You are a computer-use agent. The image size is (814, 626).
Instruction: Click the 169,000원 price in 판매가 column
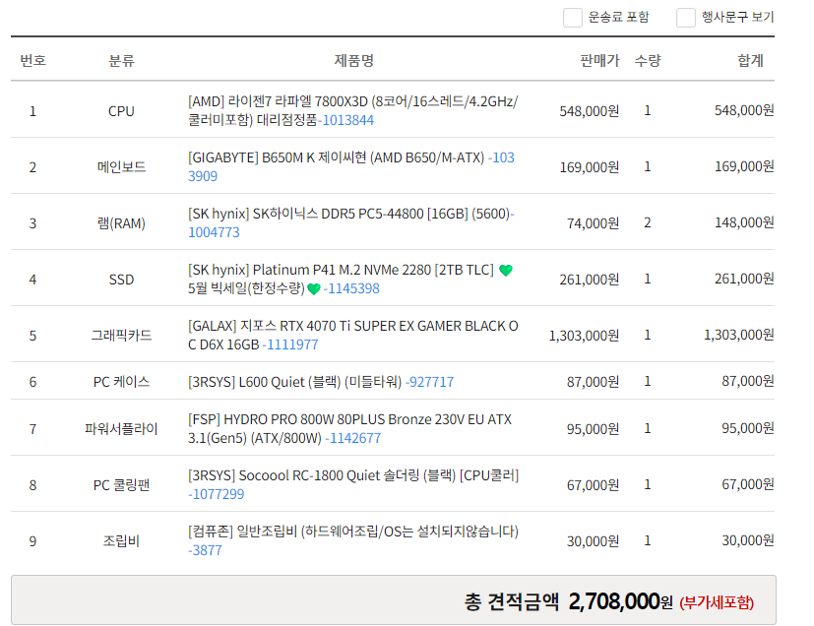(590, 167)
